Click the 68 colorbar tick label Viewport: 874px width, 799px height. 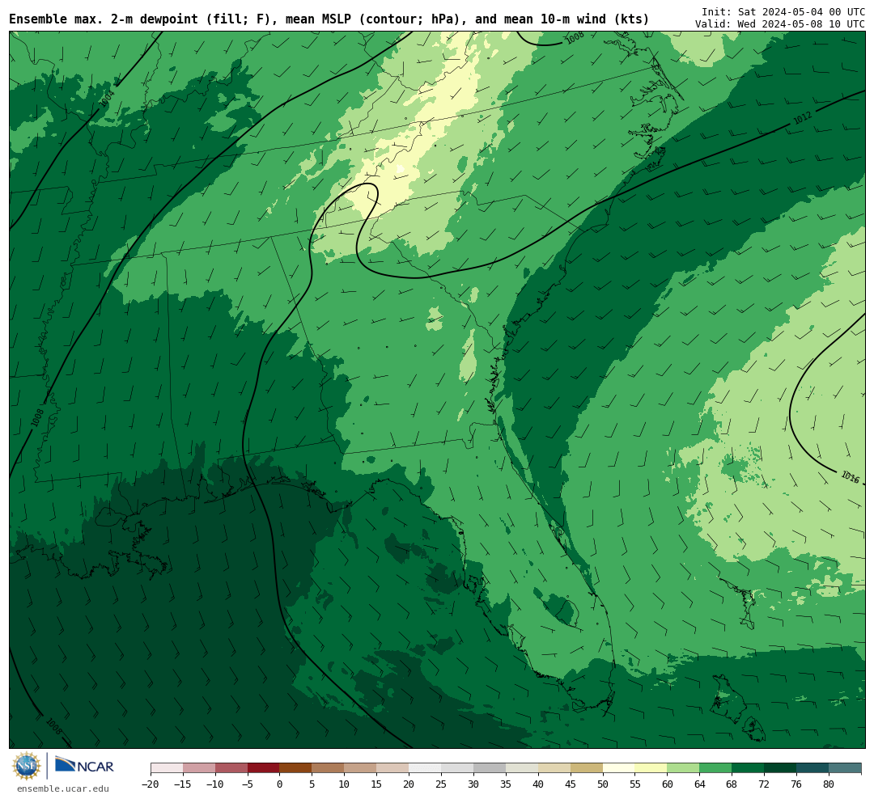pyautogui.click(x=732, y=784)
